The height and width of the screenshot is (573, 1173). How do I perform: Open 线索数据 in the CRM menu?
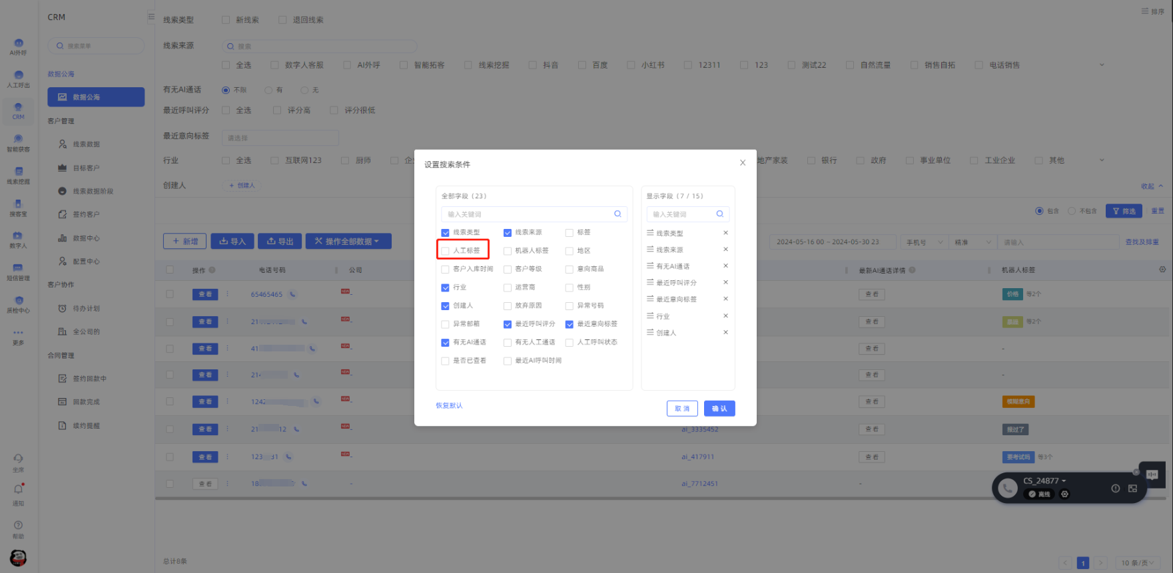(x=86, y=144)
